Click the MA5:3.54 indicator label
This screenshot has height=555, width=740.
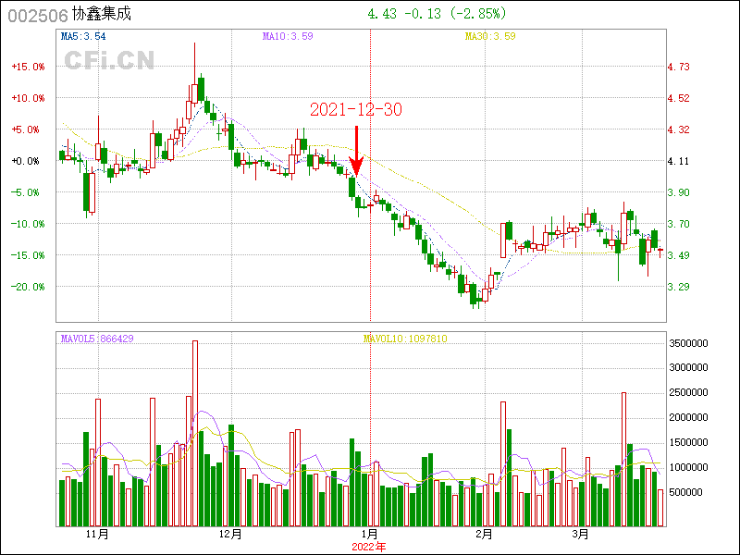tap(83, 37)
